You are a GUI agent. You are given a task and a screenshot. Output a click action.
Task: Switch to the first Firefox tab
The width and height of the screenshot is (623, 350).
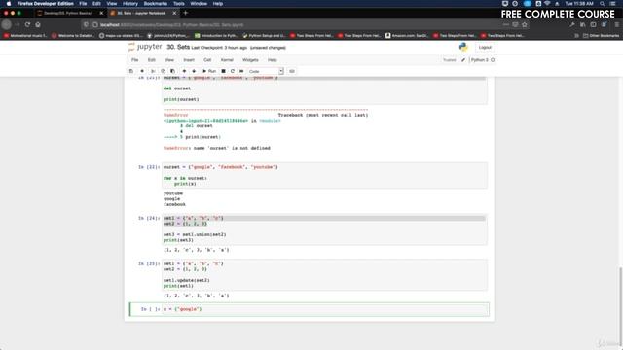coord(68,13)
